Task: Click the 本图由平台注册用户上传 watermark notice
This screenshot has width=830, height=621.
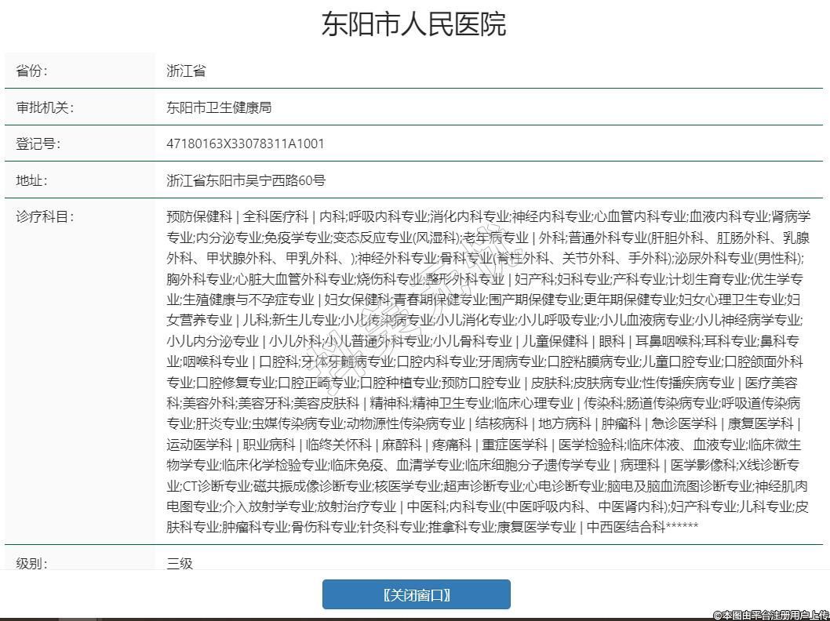Action: pyautogui.click(x=770, y=615)
